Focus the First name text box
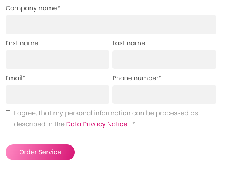Screen dimensions: 226x169 [x=57, y=60]
